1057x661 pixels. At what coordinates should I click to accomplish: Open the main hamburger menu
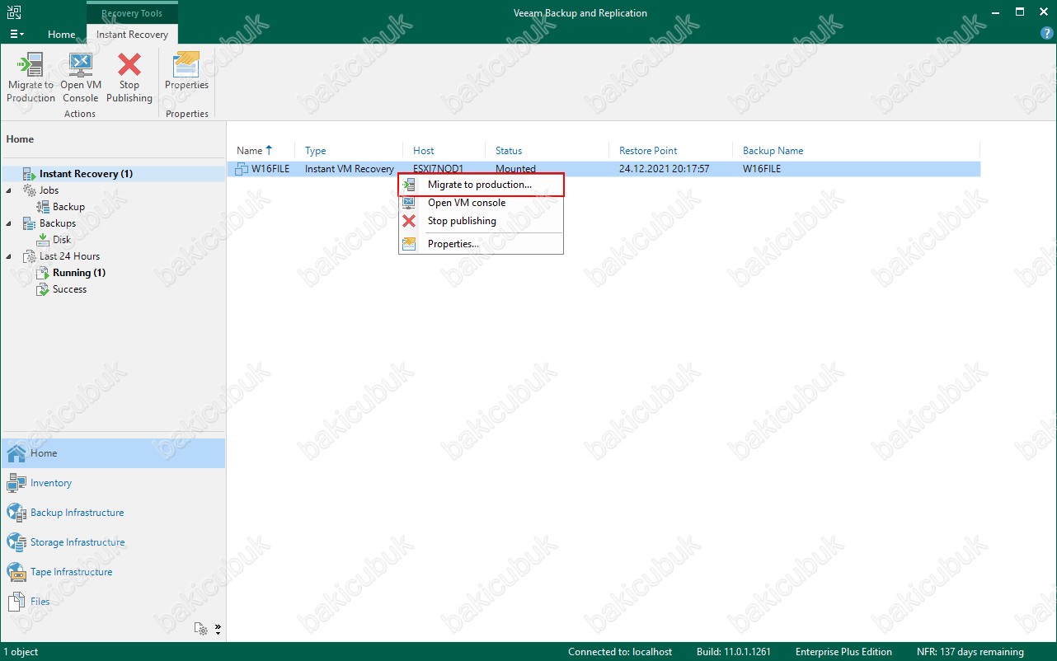coord(16,35)
